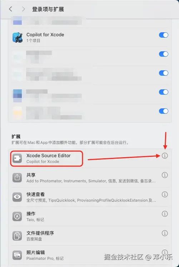Click the Copilot for Xcode app icon

coord(18,37)
